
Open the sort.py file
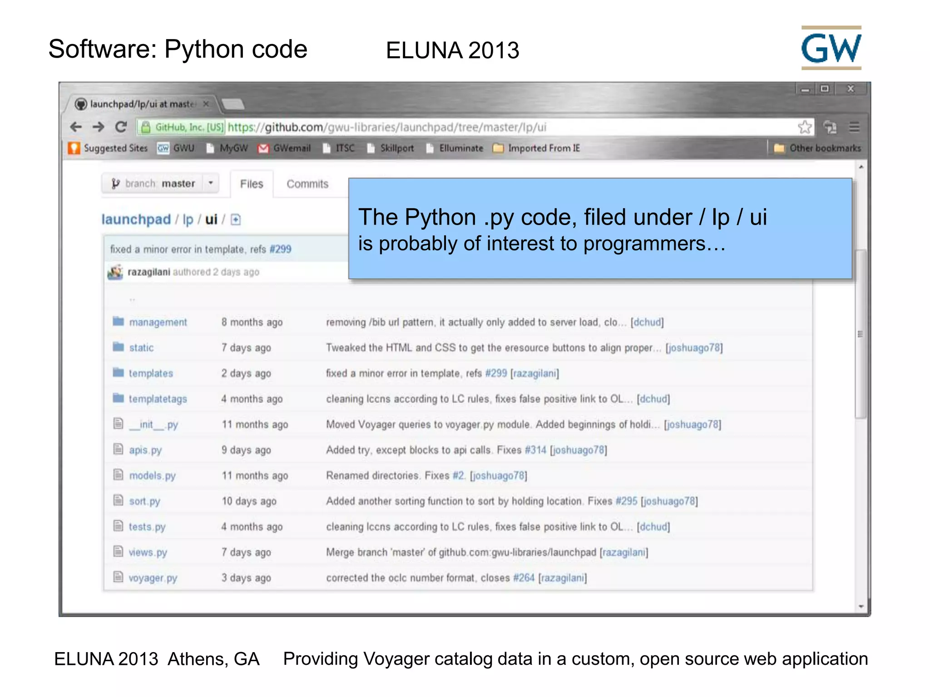144,501
